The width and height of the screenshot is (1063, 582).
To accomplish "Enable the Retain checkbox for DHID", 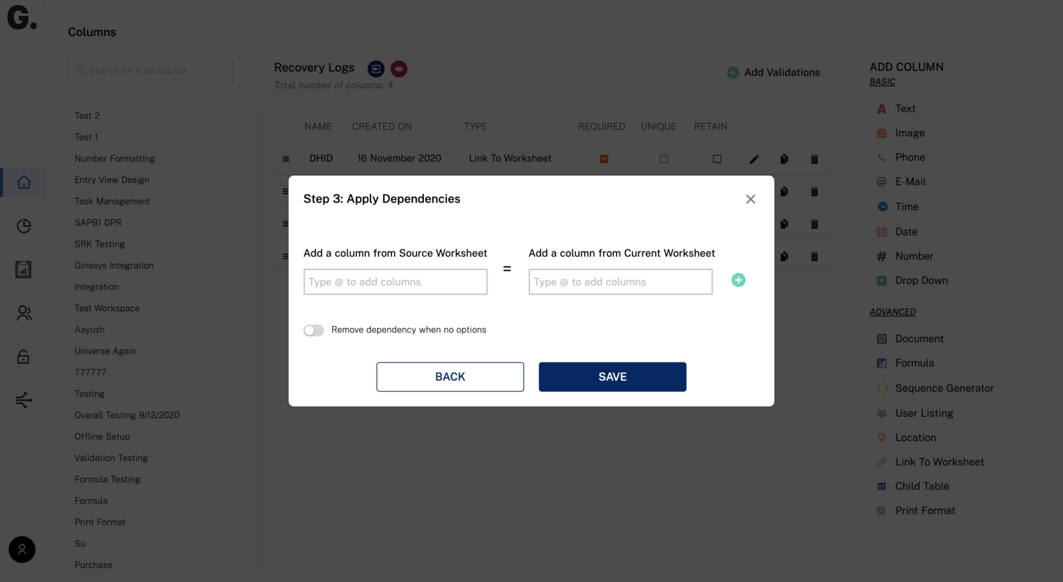I will click(x=717, y=159).
